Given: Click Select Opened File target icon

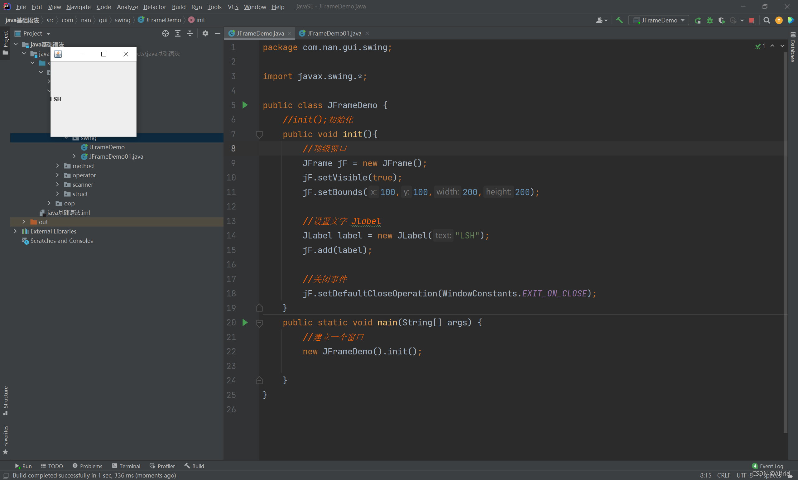Looking at the screenshot, I should (165, 33).
